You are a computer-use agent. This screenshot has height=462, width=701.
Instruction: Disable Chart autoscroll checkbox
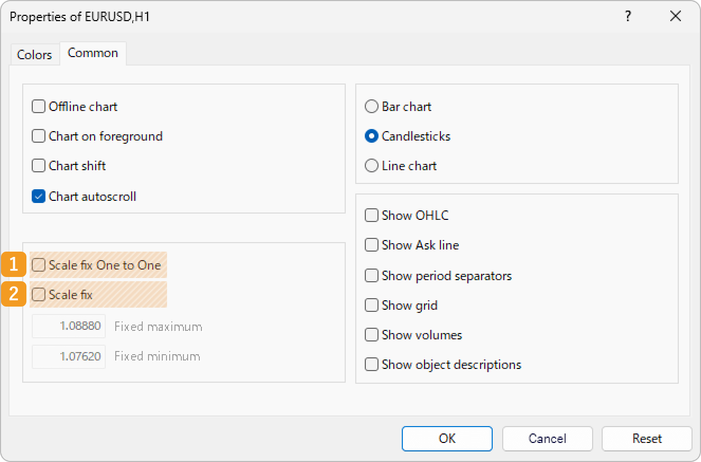tap(39, 197)
